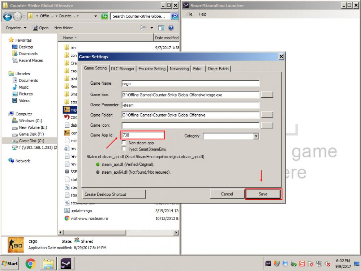Click the Back arrow in Explorer

[7, 16]
